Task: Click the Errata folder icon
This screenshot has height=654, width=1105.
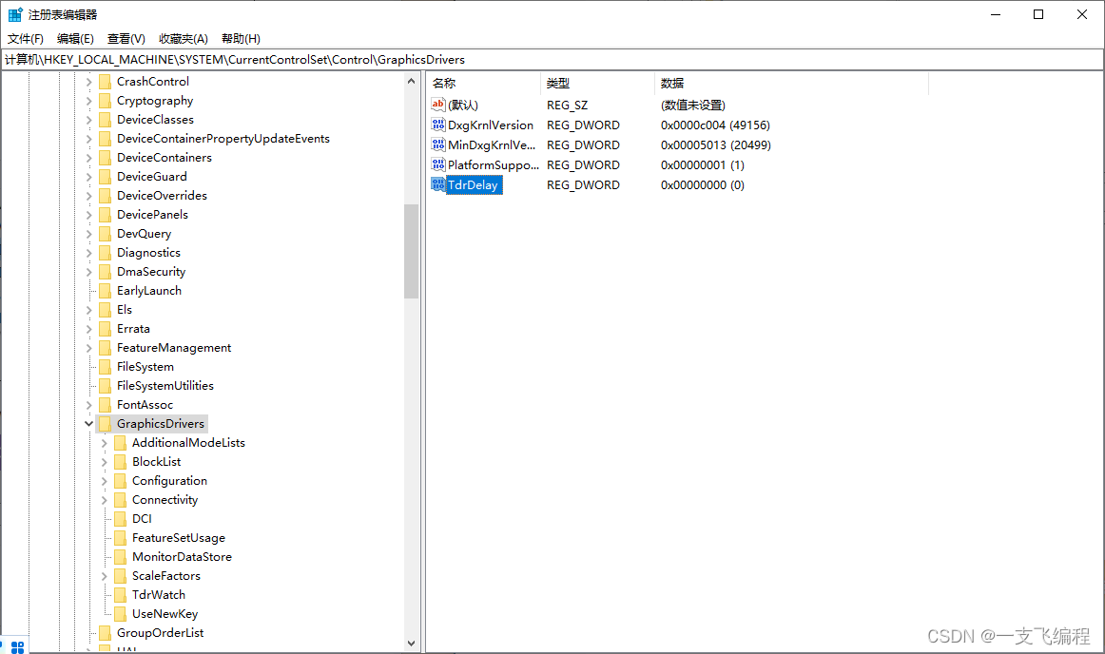Action: point(105,328)
